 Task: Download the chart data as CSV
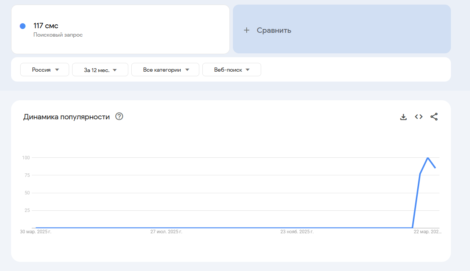[403, 117]
